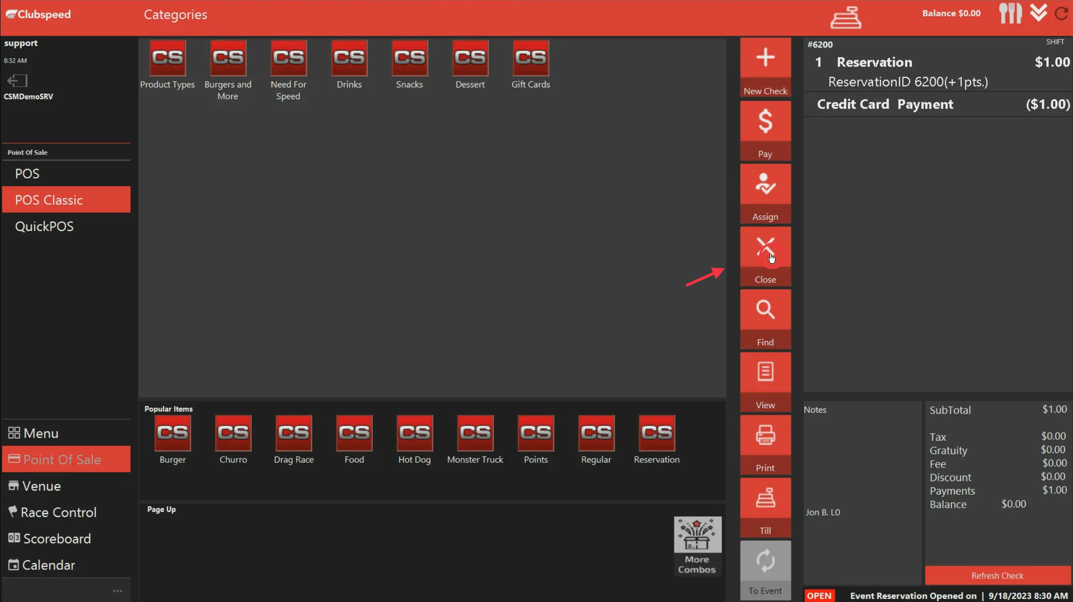
Task: Click the To Event refresh-arrows button
Action: click(x=765, y=570)
